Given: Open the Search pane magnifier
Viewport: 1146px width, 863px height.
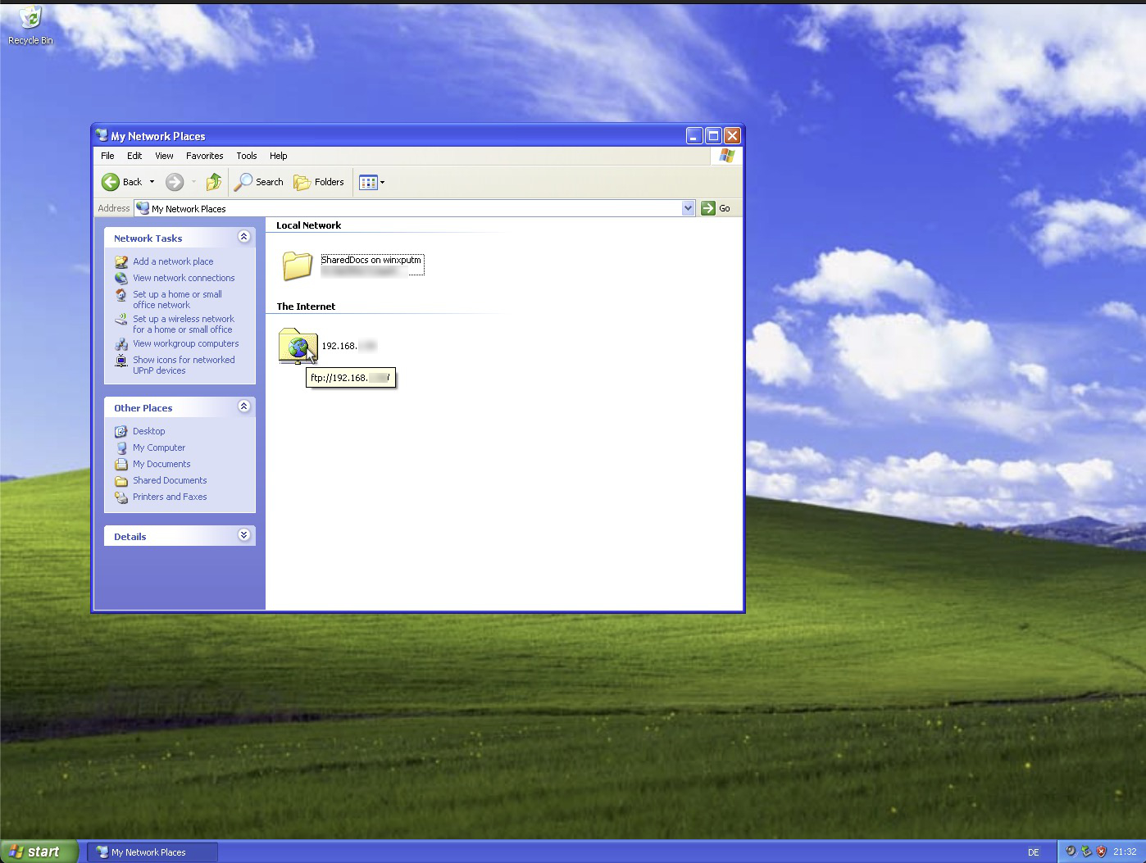Looking at the screenshot, I should click(x=259, y=182).
